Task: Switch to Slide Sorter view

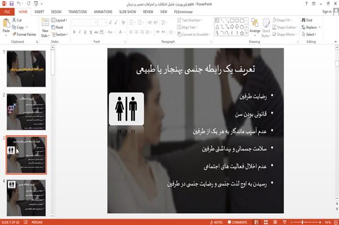Action: tap(266, 222)
